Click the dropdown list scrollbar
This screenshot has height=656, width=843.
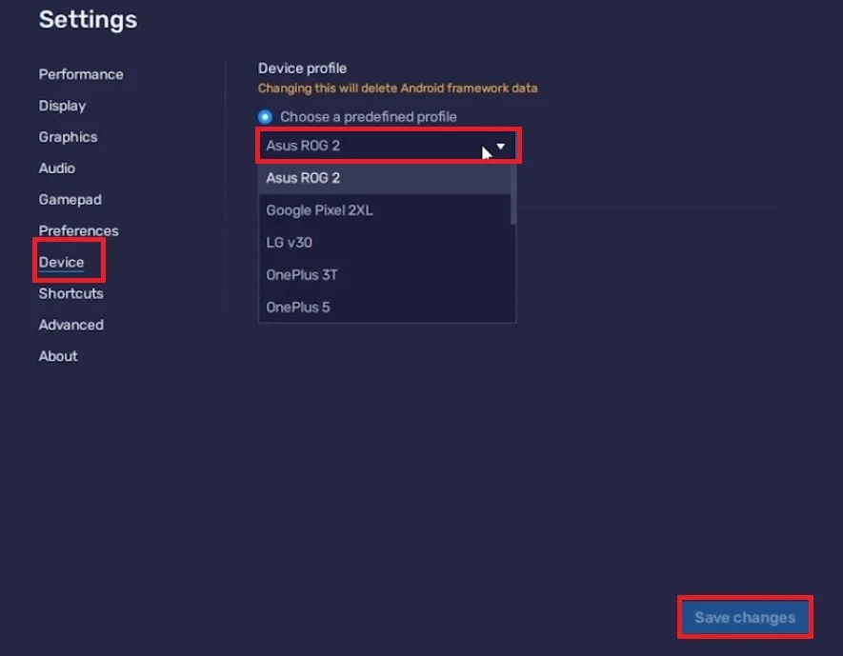point(513,194)
